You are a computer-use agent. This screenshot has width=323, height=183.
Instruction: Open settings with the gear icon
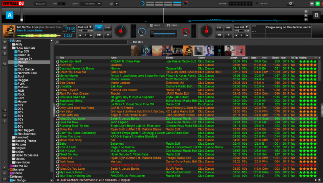pyautogui.click(x=290, y=4)
